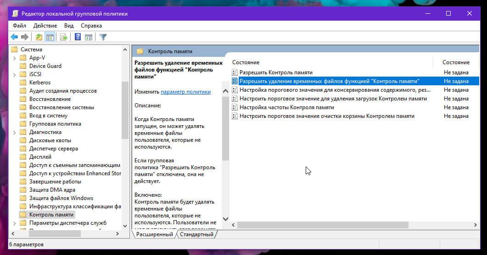The height and width of the screenshot is (255, 487).
Task: Select the Дисплей tree item
Action: [x=40, y=157]
